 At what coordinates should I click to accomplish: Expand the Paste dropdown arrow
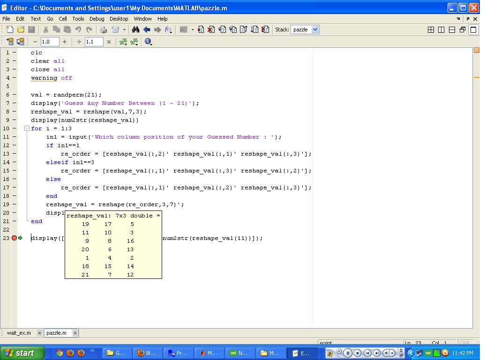click(x=124, y=29)
